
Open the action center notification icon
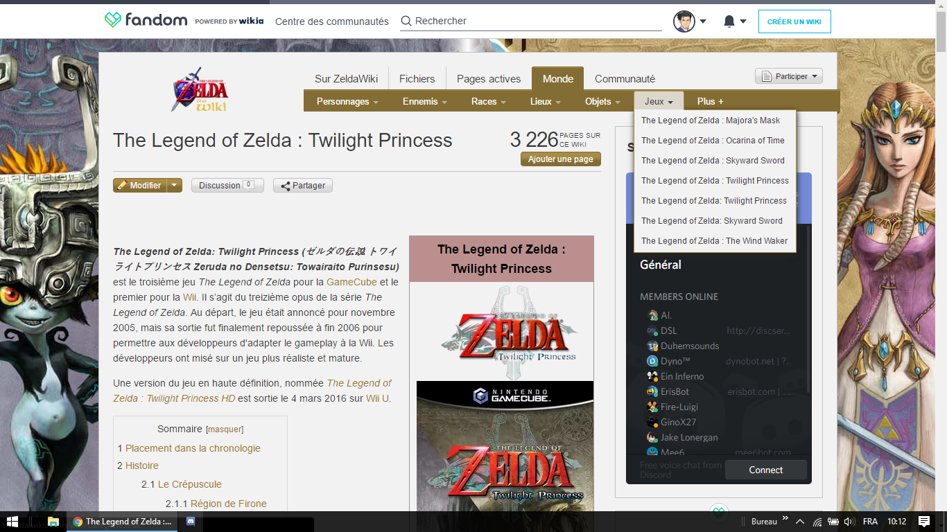(923, 522)
